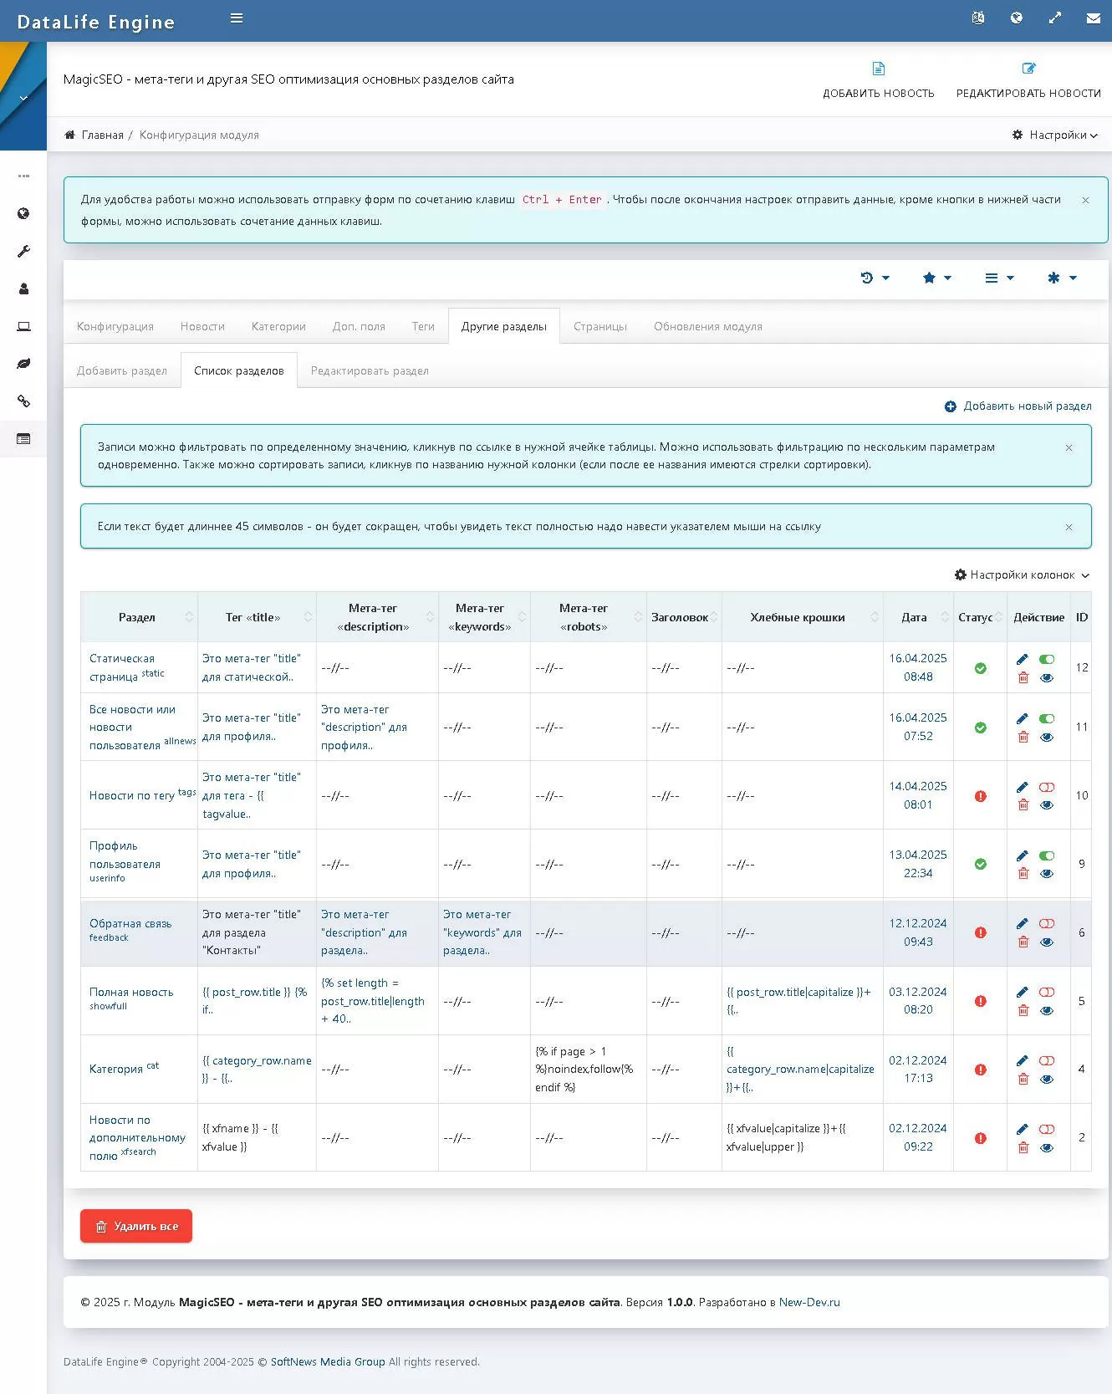Open the star favorites dropdown

tap(936, 278)
